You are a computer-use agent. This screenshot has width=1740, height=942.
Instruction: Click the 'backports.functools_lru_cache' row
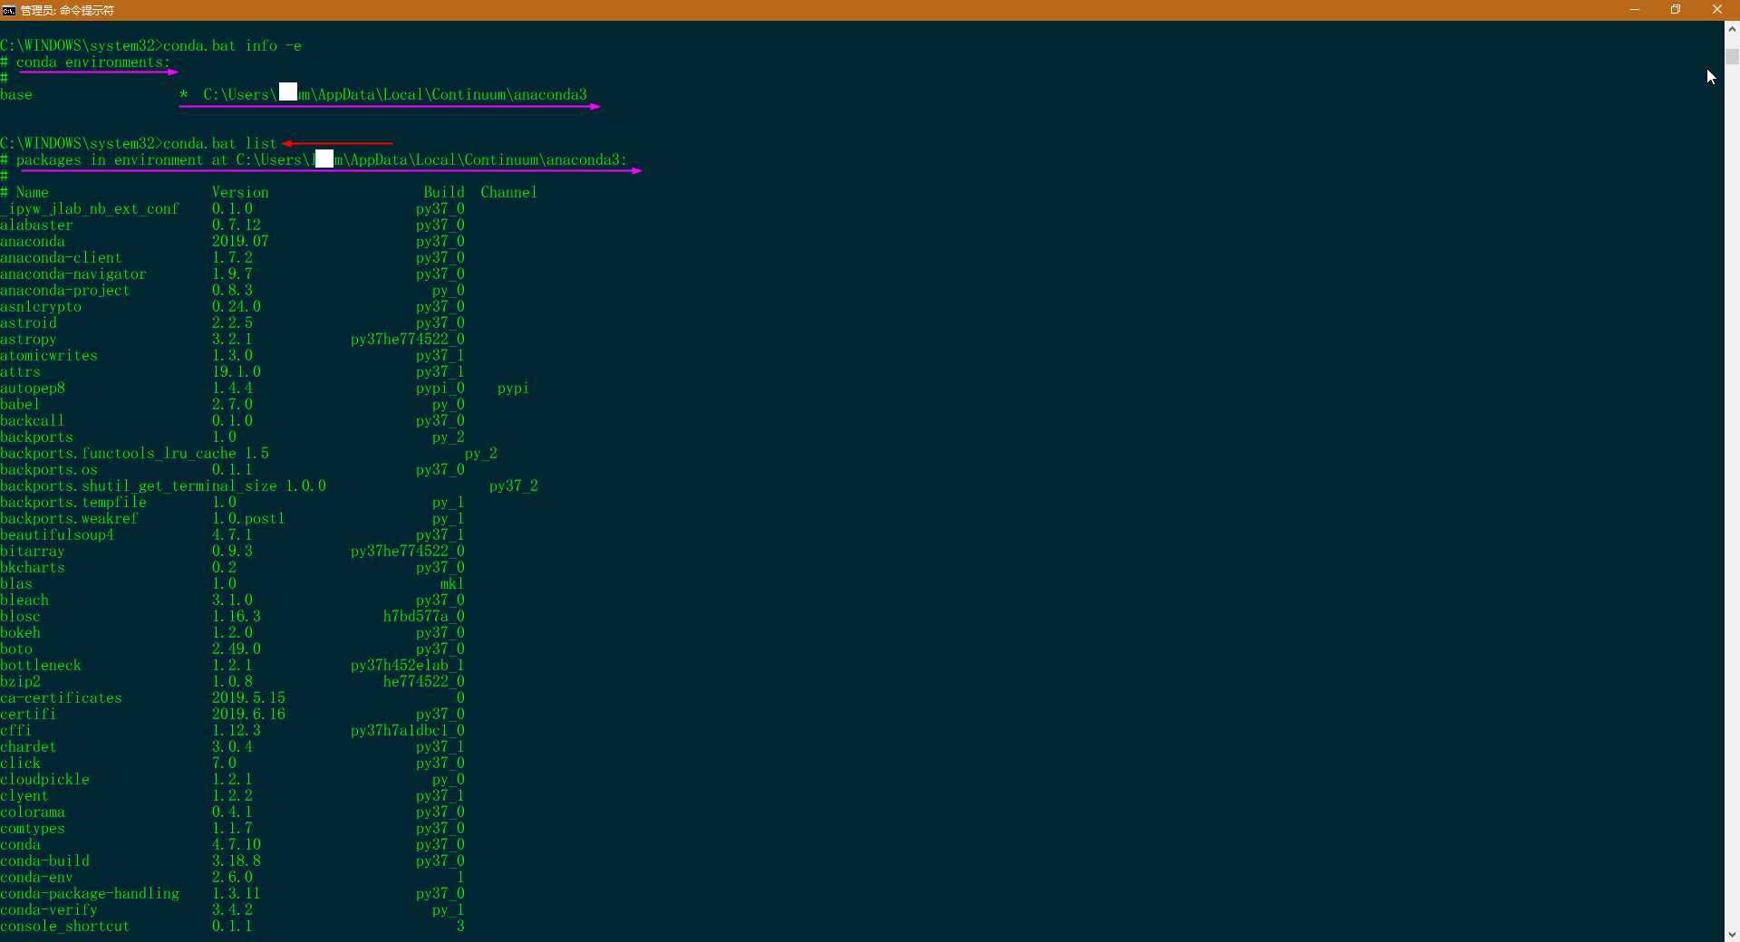[x=248, y=453]
